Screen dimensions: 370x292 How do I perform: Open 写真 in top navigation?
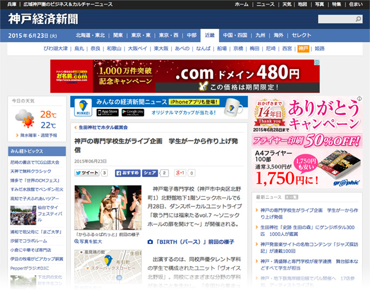click(x=320, y=4)
